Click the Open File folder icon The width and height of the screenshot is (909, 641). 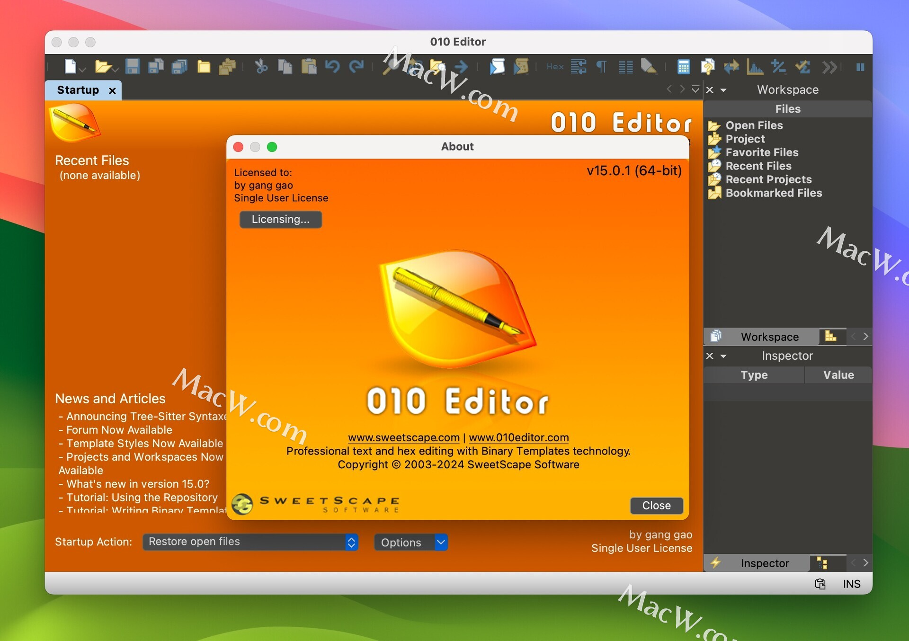102,67
